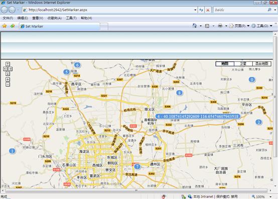Screen dimensions: 278x199
Task: Switch map to 卫星 satellite view
Action: 243,64
